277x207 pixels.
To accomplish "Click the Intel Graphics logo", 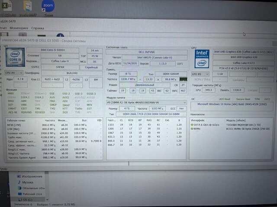I will coord(201,58).
